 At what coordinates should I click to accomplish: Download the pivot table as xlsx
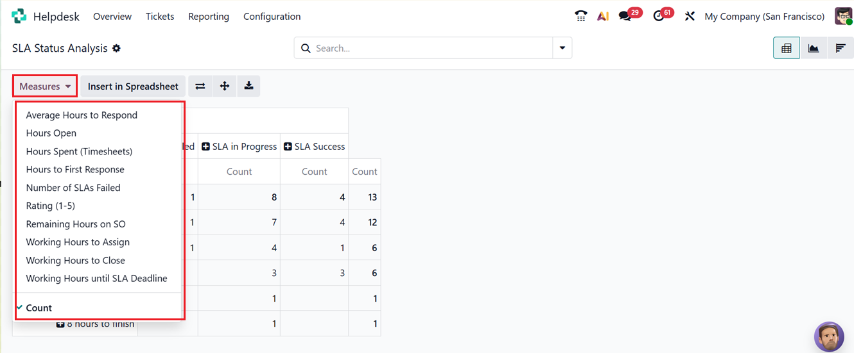click(x=248, y=86)
